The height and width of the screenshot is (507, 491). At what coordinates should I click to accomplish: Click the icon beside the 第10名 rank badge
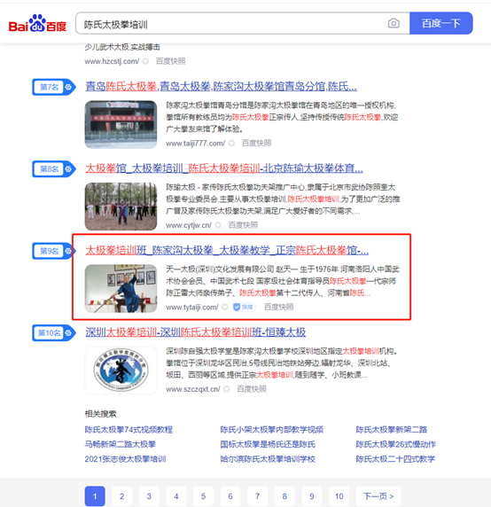(x=68, y=332)
